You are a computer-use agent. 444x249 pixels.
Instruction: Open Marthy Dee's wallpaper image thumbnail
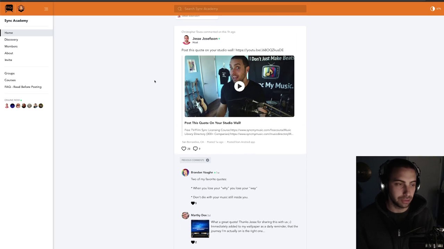tap(200, 229)
